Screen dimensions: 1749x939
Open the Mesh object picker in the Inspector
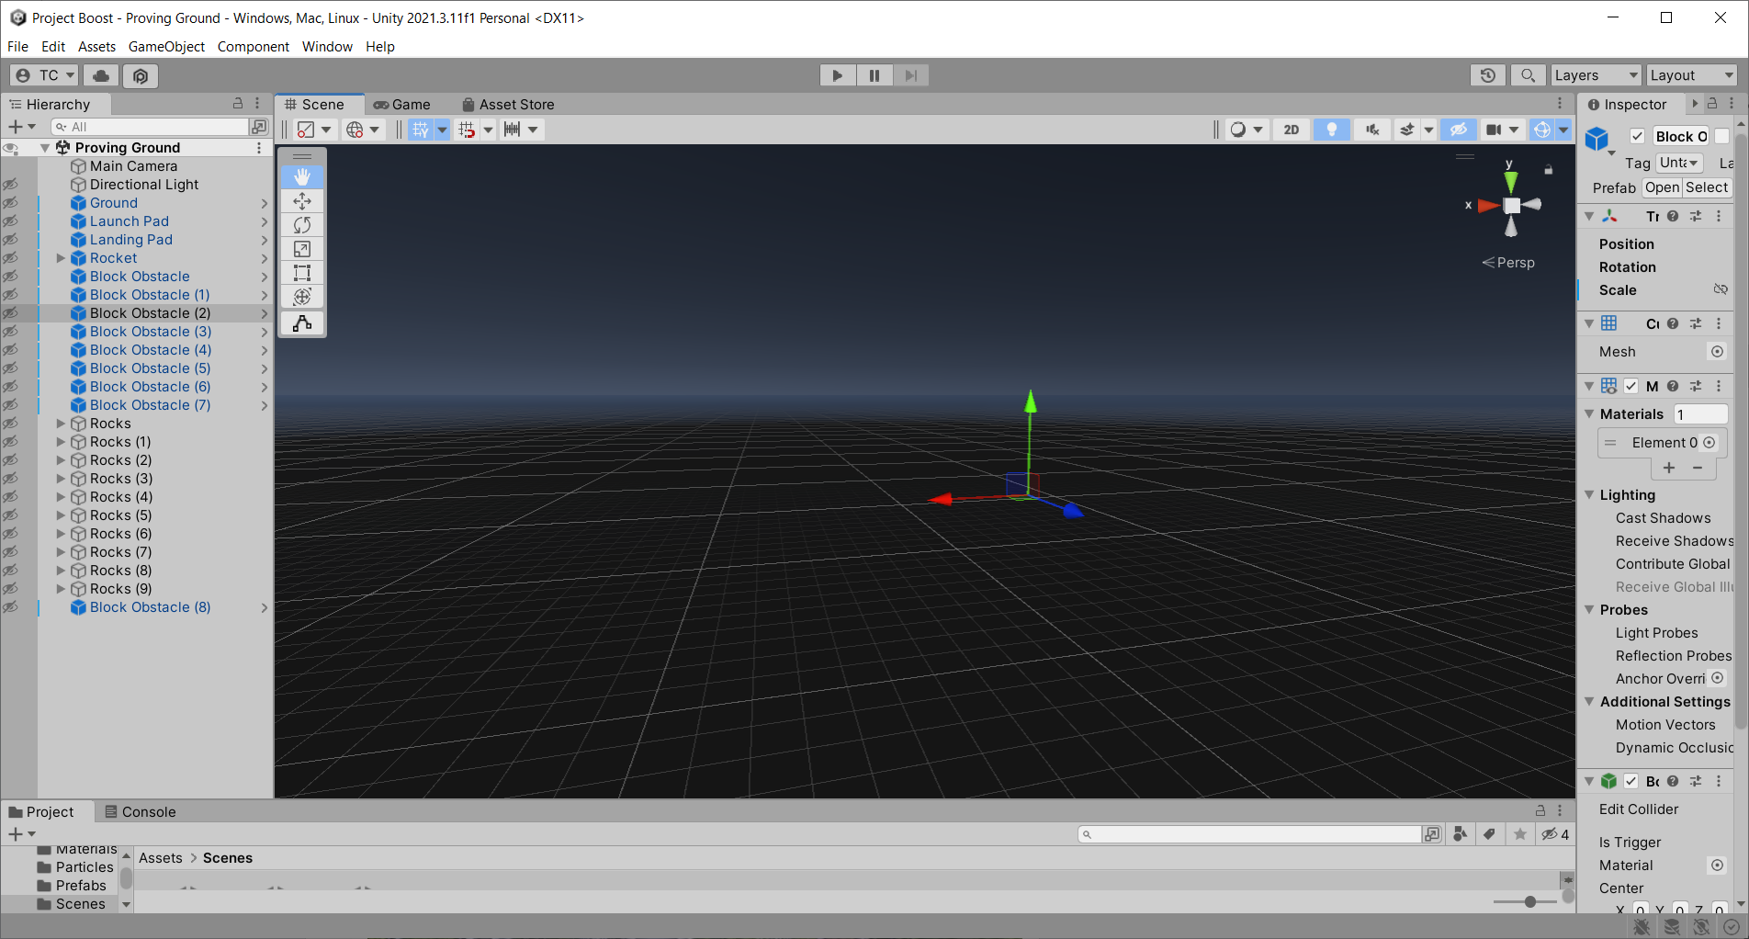pyautogui.click(x=1717, y=351)
